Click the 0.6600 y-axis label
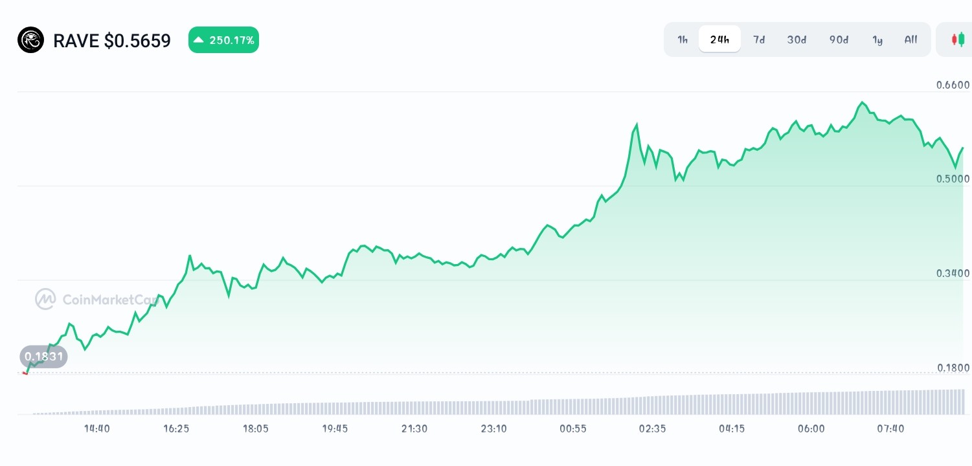972x466 pixels. coord(953,85)
